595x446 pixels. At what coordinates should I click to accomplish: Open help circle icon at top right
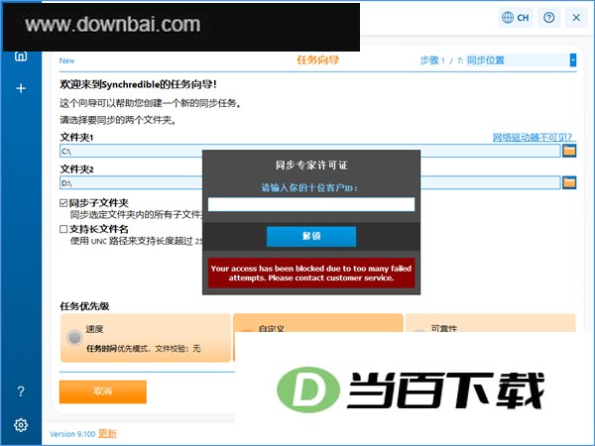pos(548,18)
